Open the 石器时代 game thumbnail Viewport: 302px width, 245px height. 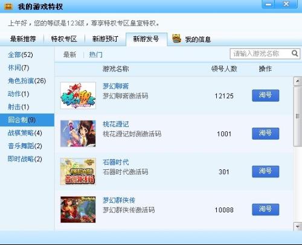[78, 171]
